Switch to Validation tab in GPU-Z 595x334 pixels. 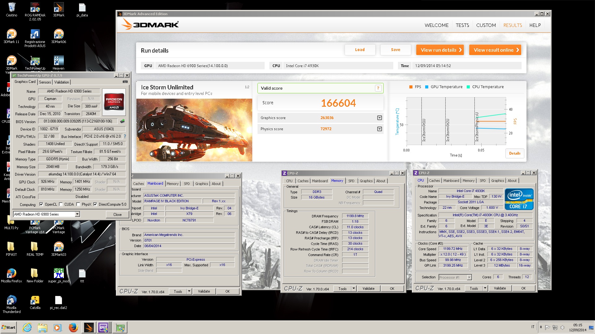click(x=62, y=82)
